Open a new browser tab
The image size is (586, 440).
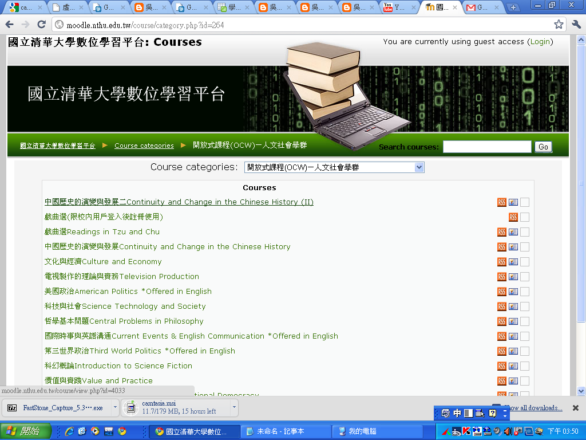click(513, 7)
